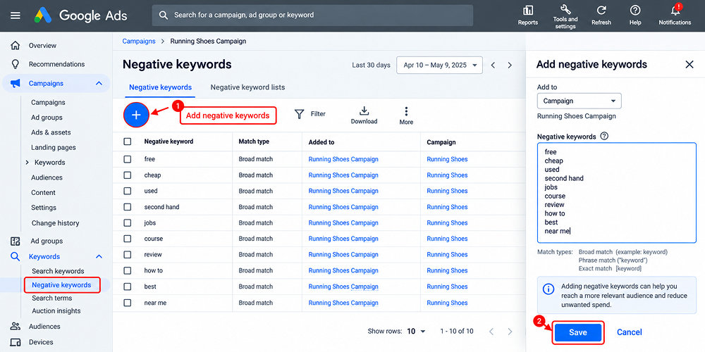Click the Google Ads logo
705x352 pixels.
coord(81,15)
